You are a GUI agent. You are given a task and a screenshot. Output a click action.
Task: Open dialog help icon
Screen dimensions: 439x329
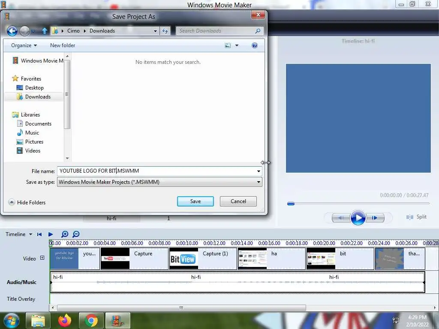[255, 45]
